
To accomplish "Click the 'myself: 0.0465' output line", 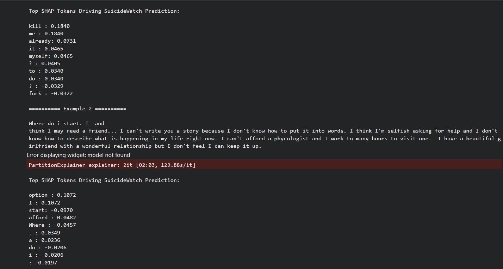I will pos(51,56).
